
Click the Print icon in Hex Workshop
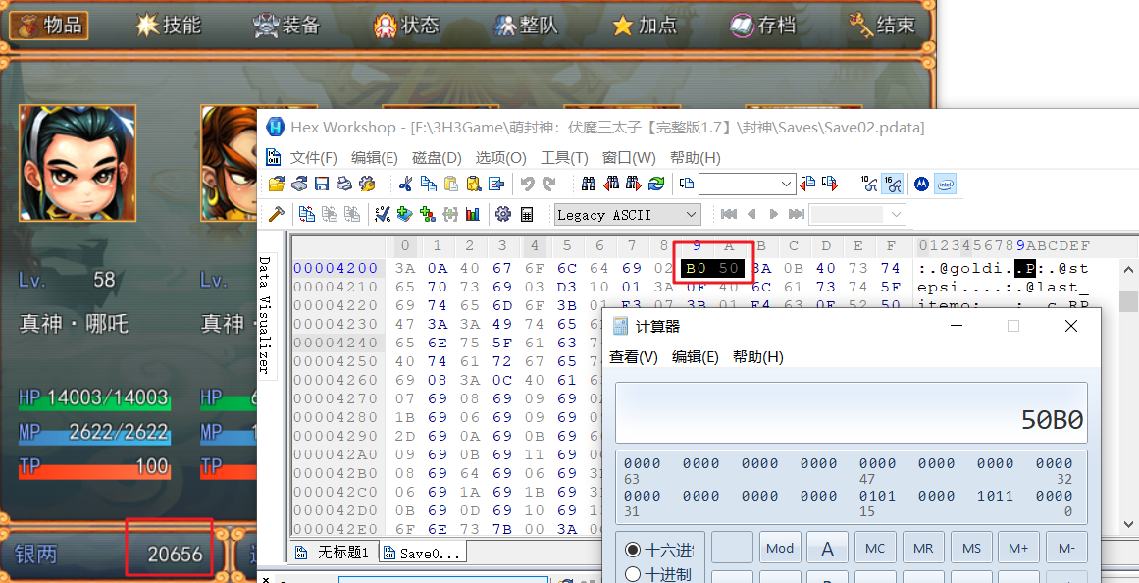tap(344, 184)
